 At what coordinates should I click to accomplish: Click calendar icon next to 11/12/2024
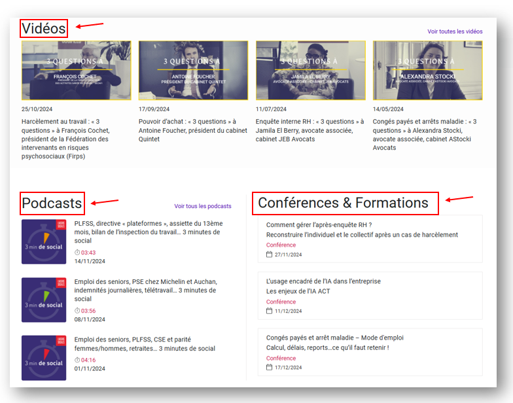[x=270, y=311]
